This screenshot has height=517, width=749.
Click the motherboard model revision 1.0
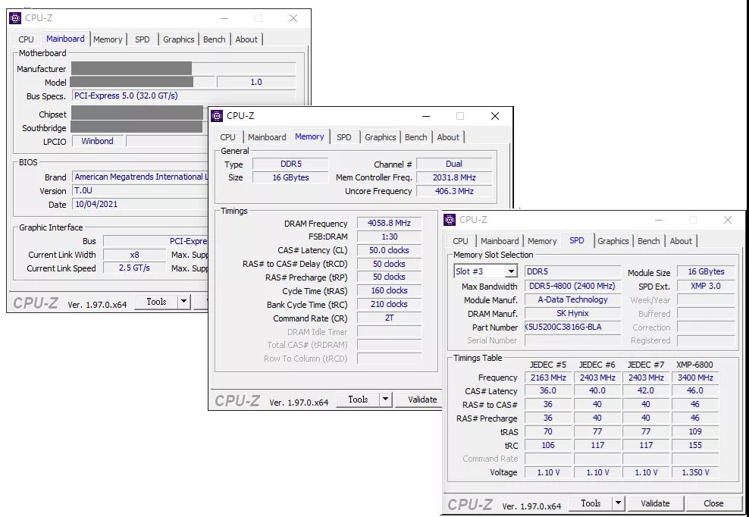(256, 82)
